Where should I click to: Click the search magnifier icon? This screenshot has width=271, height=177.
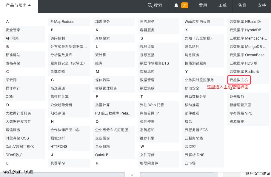click(150, 5)
